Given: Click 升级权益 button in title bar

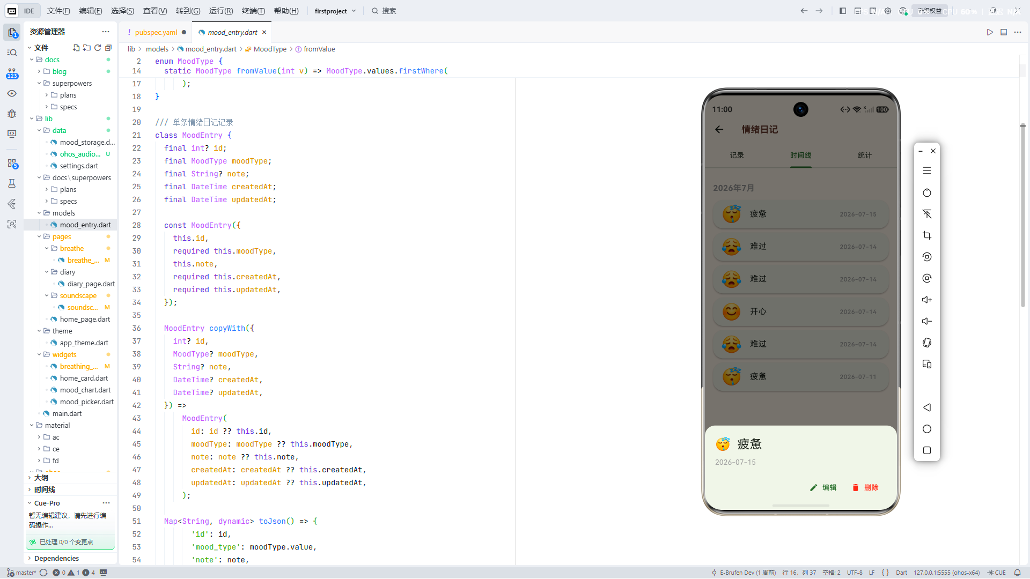Looking at the screenshot, I should [930, 11].
